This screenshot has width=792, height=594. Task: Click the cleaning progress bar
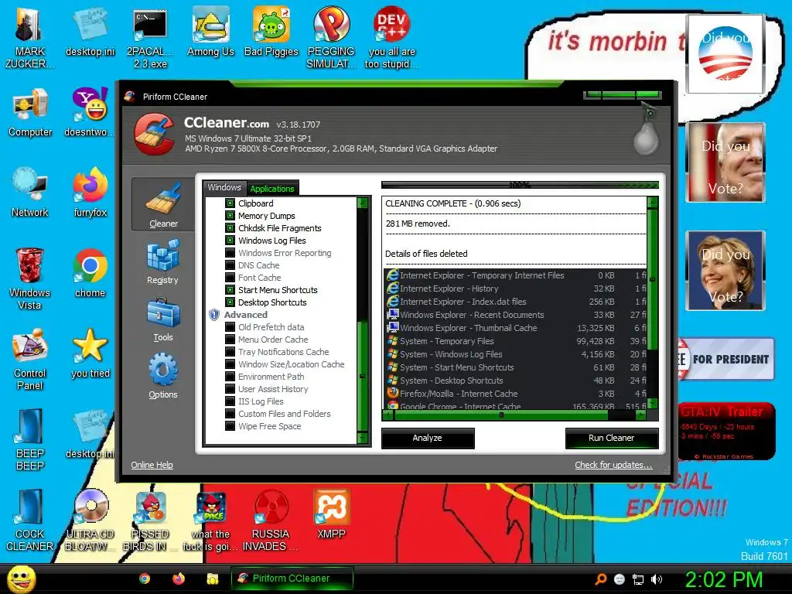[520, 185]
